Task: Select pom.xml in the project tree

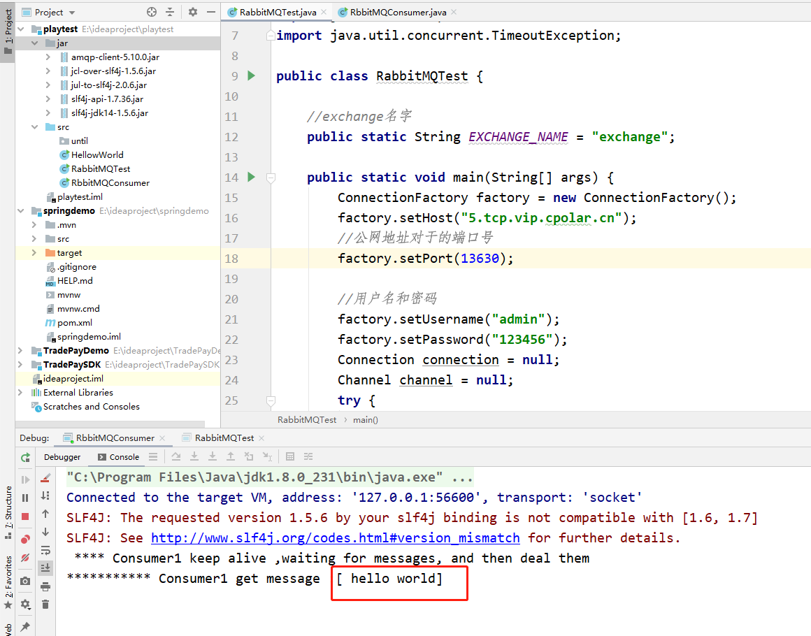Action: [75, 323]
